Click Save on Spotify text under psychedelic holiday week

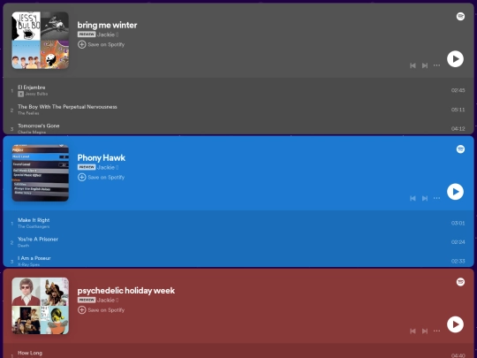point(106,310)
